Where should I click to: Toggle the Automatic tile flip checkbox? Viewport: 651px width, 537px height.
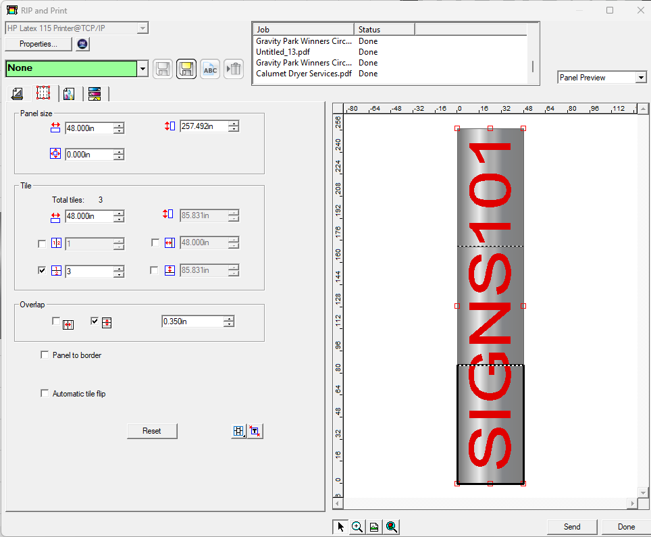45,393
